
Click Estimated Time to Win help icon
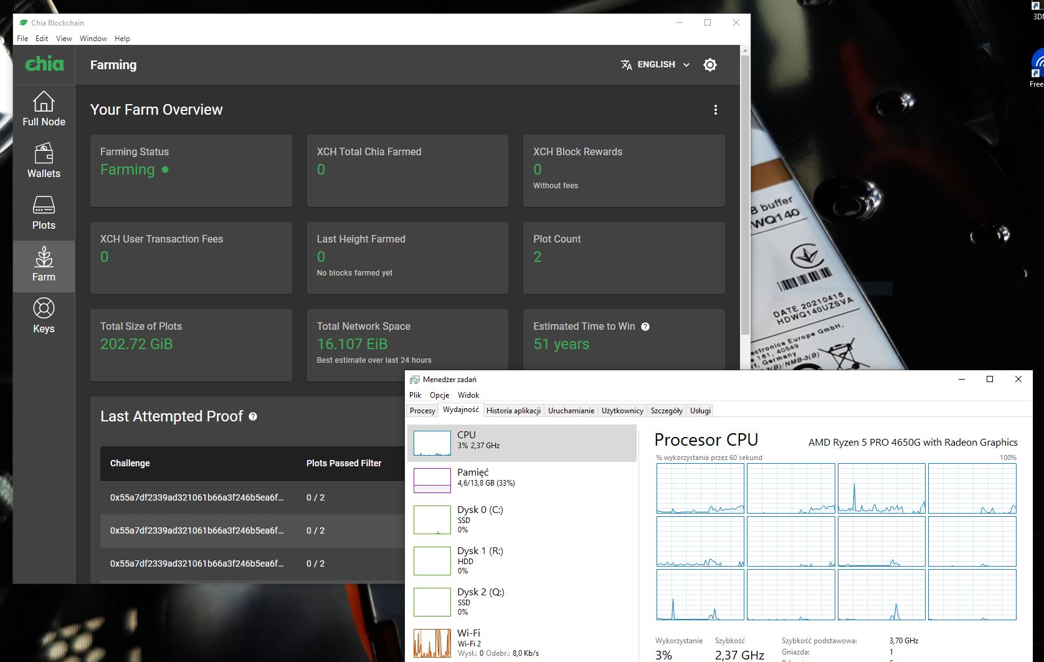645,327
